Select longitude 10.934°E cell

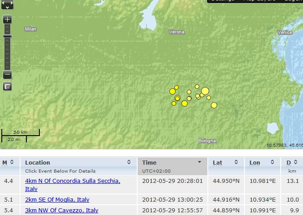(x=263, y=199)
